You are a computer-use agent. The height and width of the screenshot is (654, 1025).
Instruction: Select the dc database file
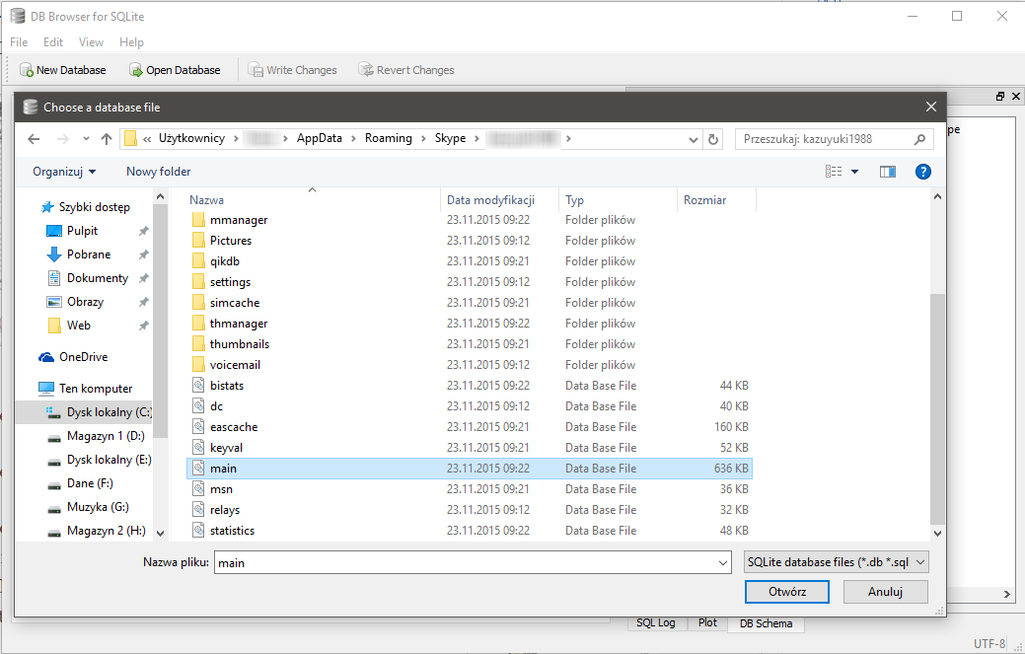[470, 406]
